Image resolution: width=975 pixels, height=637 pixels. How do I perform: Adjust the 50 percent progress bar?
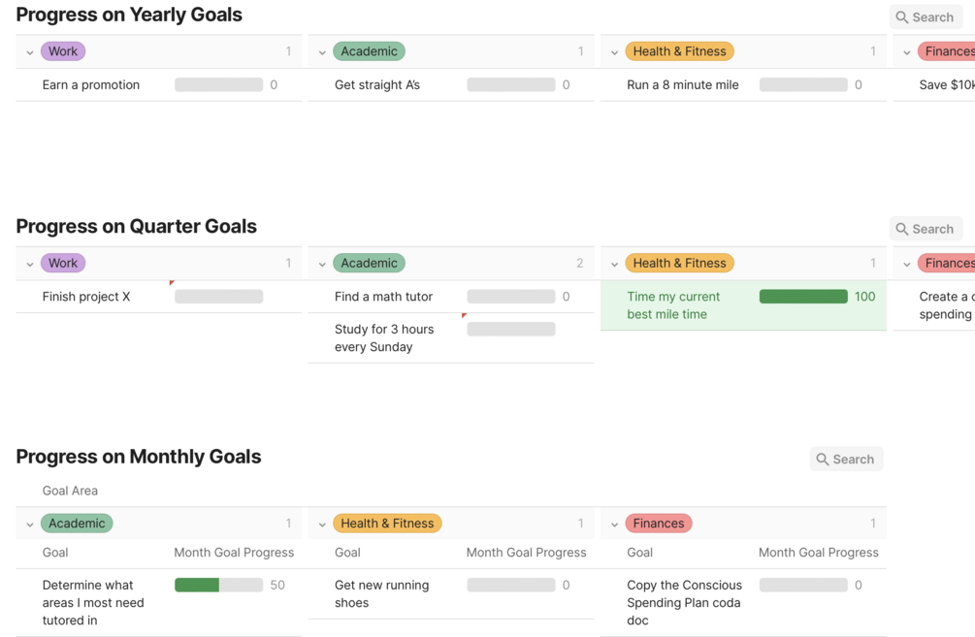point(218,585)
